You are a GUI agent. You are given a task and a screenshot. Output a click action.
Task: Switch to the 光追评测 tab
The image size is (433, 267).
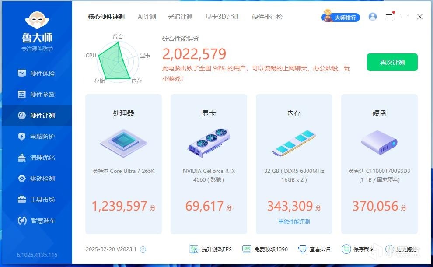pyautogui.click(x=180, y=17)
